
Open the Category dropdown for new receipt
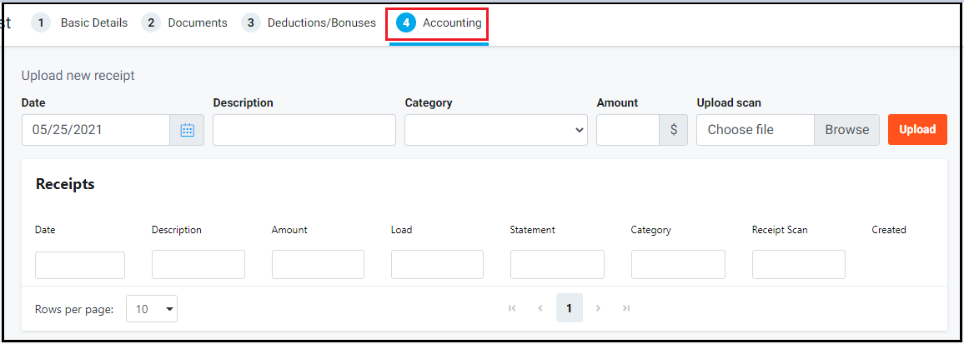(496, 130)
